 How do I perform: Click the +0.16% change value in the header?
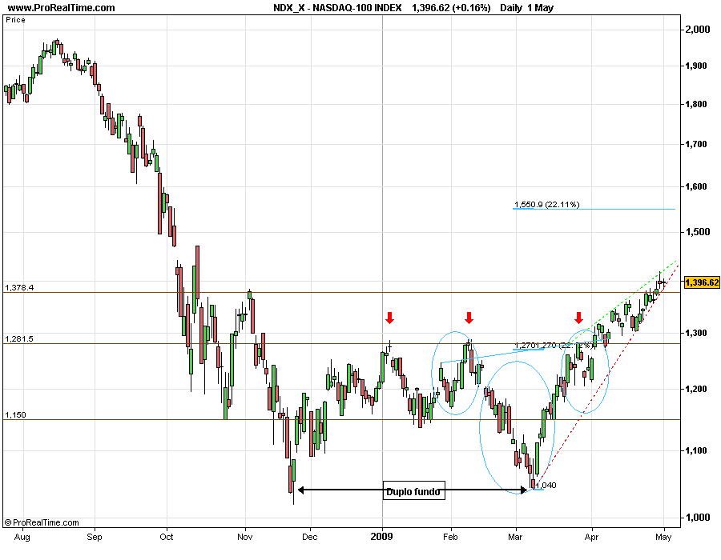click(x=472, y=8)
